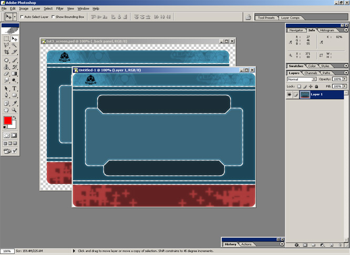Open the Filter menu
The width and height of the screenshot is (350, 255).
(59, 9)
